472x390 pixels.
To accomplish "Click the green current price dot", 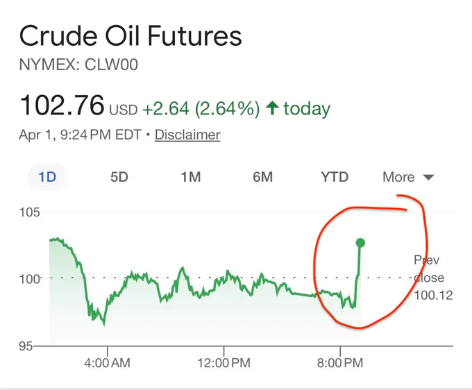I will point(360,243).
